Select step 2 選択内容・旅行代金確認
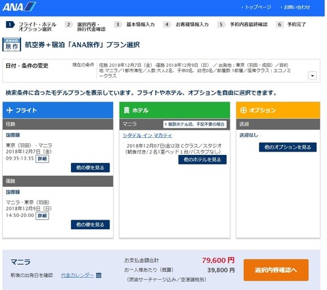 click(85, 27)
